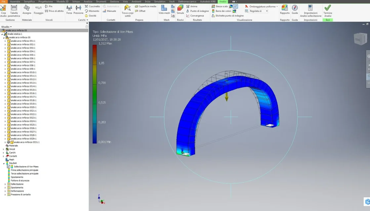Open the Vista mesh view
The height and width of the screenshot is (211, 370).
[164, 10]
